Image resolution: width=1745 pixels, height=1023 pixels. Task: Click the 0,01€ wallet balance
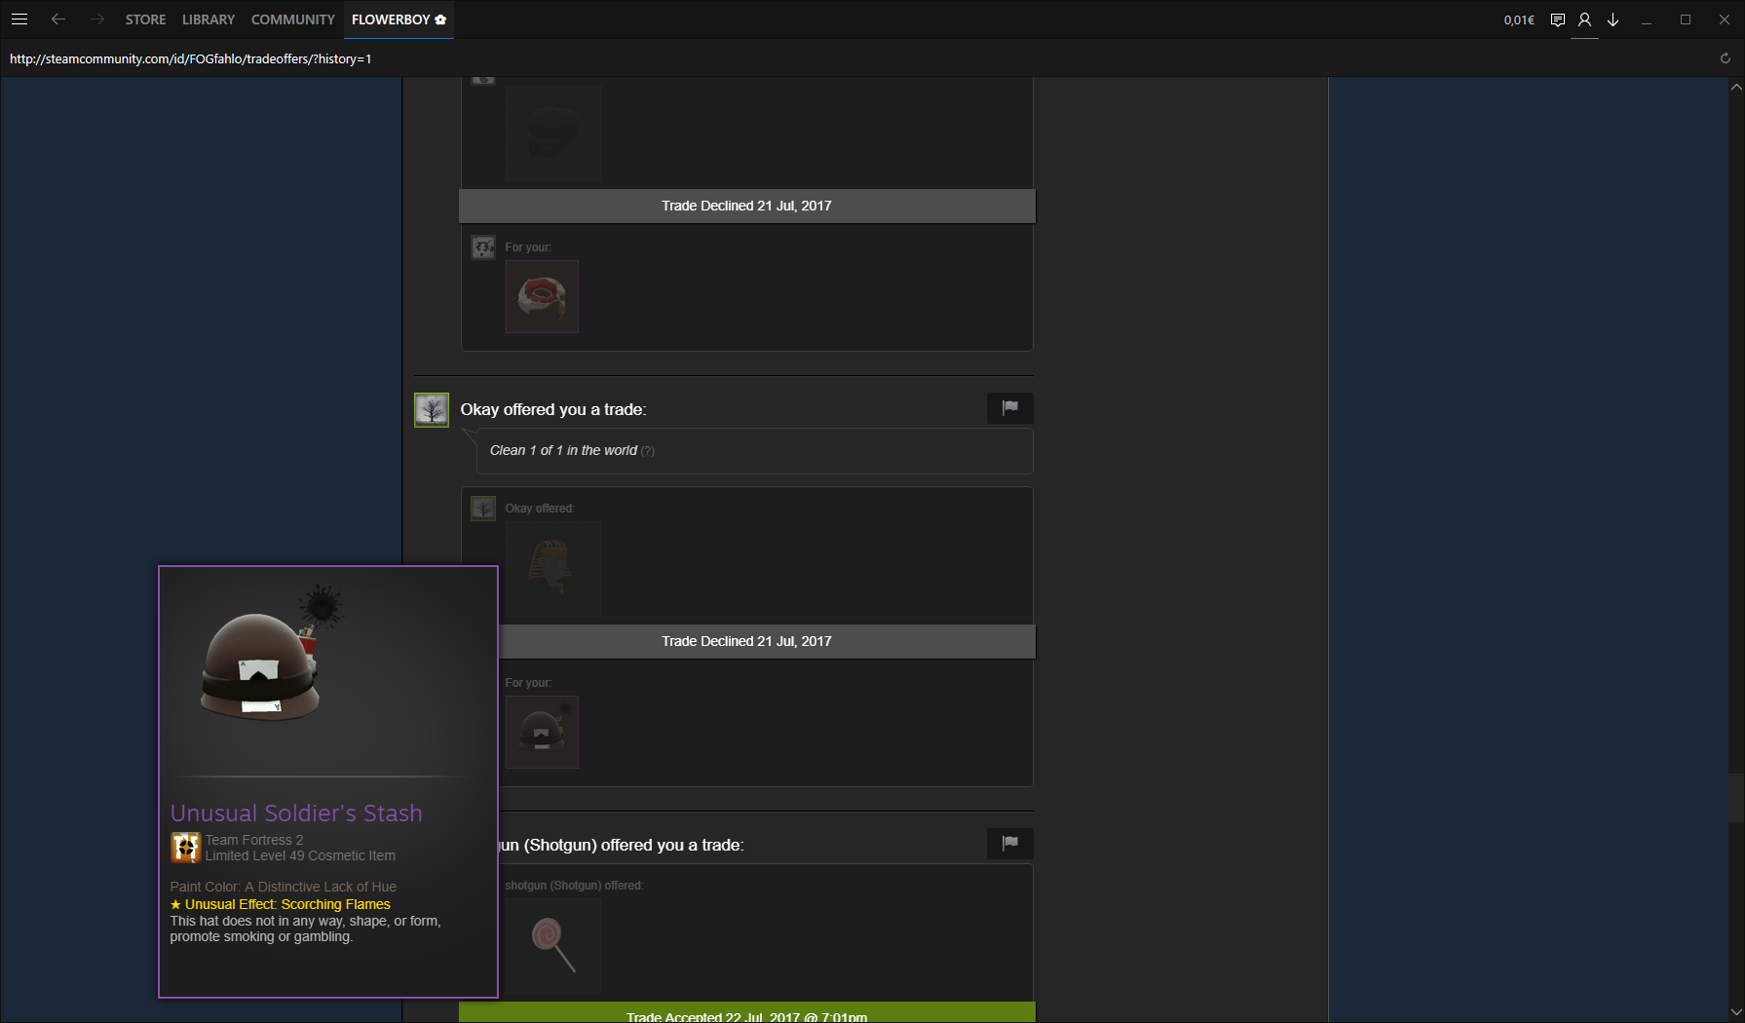click(x=1518, y=19)
